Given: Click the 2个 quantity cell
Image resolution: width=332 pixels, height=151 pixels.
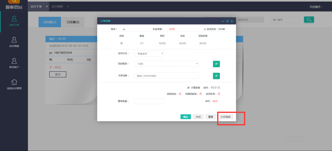Looking at the screenshot, I should pos(142,43).
